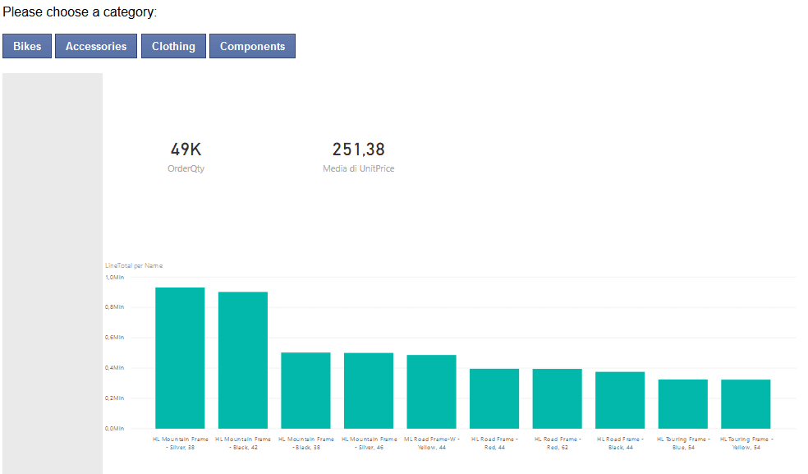808x474 pixels.
Task: Click the HL Mountain Frame - Black, 38 bar
Action: point(305,390)
